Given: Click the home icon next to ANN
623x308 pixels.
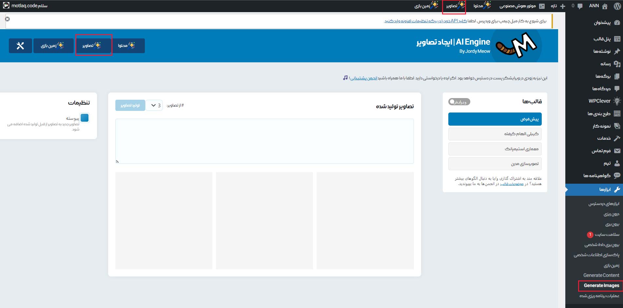Looking at the screenshot, I should coord(605,6).
